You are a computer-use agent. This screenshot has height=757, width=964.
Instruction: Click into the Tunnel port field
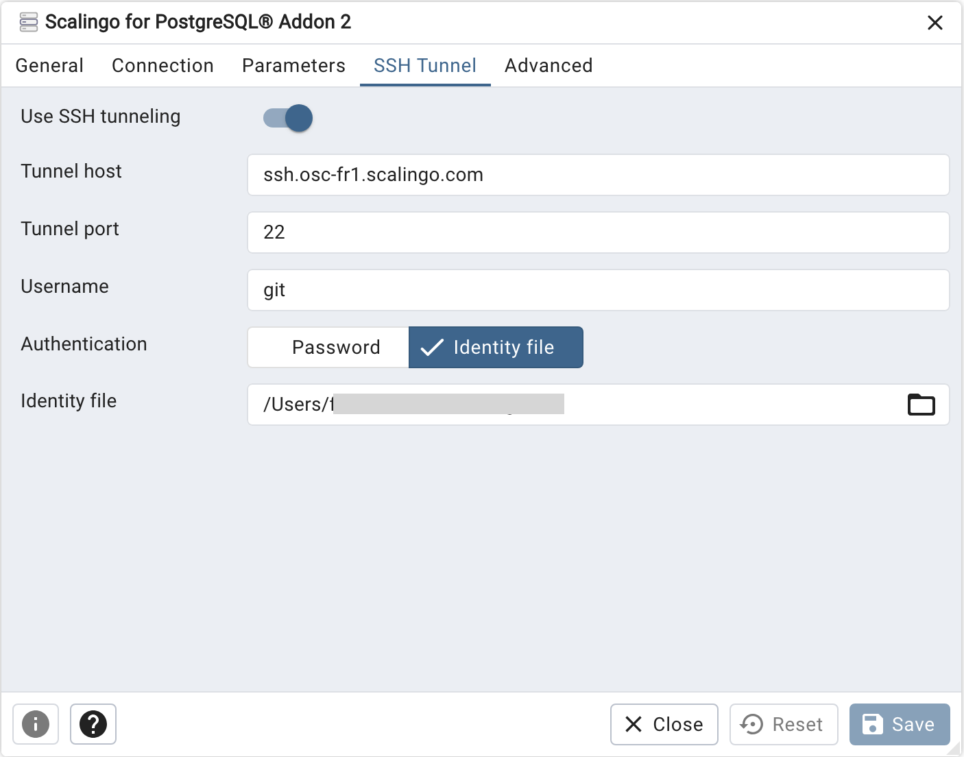[x=598, y=232]
